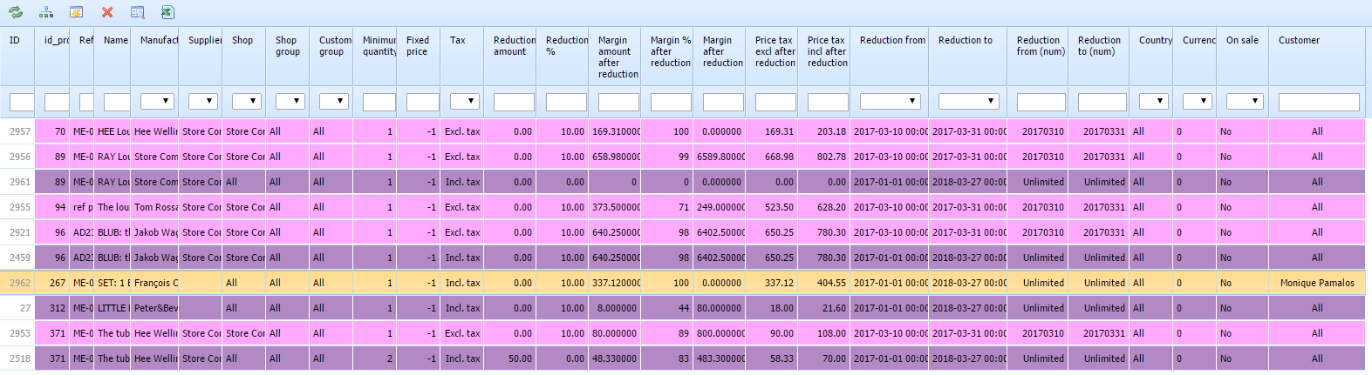Click the ID filter input box
The width and height of the screenshot is (1372, 375).
coord(21,103)
